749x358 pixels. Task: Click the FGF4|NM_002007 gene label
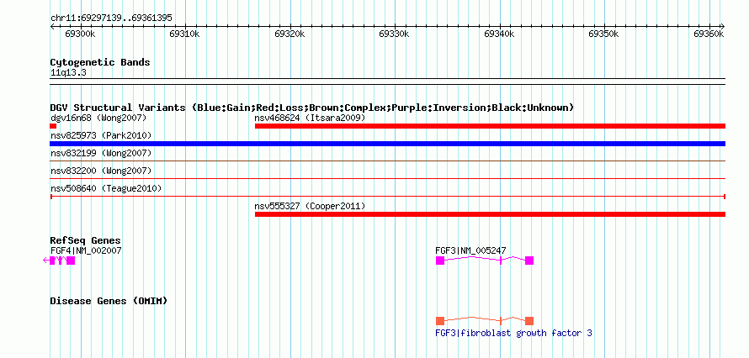pyautogui.click(x=86, y=250)
